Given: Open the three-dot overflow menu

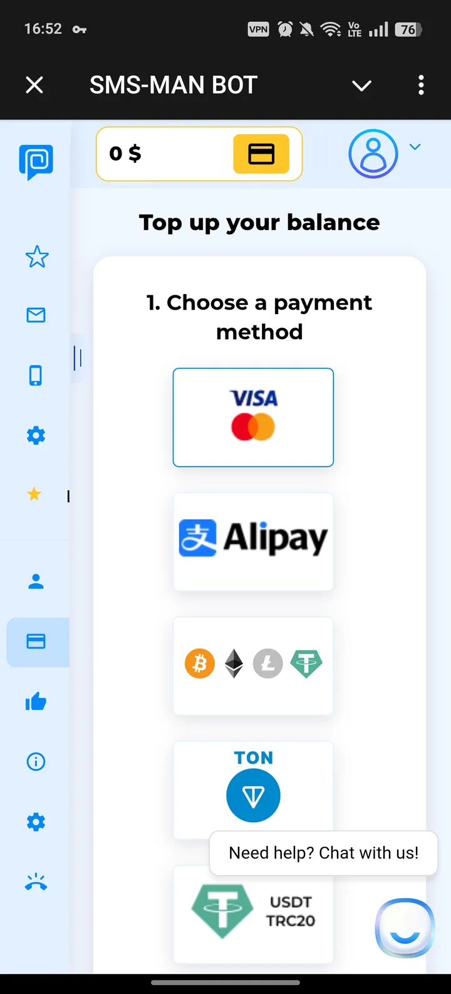Looking at the screenshot, I should (421, 85).
